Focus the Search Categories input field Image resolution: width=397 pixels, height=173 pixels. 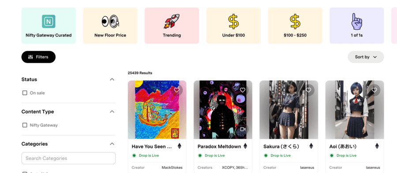(x=69, y=158)
